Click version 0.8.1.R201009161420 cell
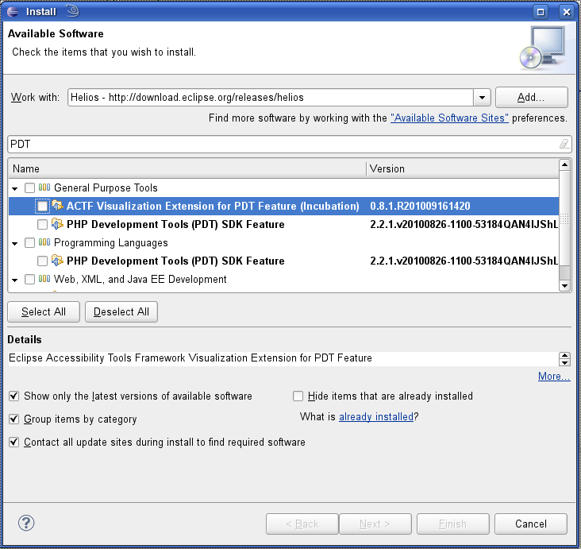The image size is (581, 549). point(420,206)
